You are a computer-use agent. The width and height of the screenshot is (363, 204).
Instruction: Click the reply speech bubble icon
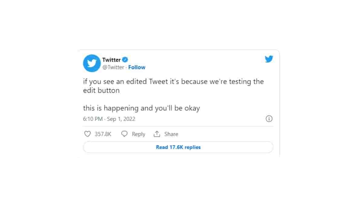coord(124,134)
